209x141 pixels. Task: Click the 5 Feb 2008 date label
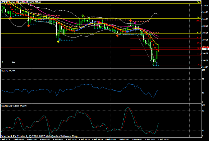tap(5, 139)
